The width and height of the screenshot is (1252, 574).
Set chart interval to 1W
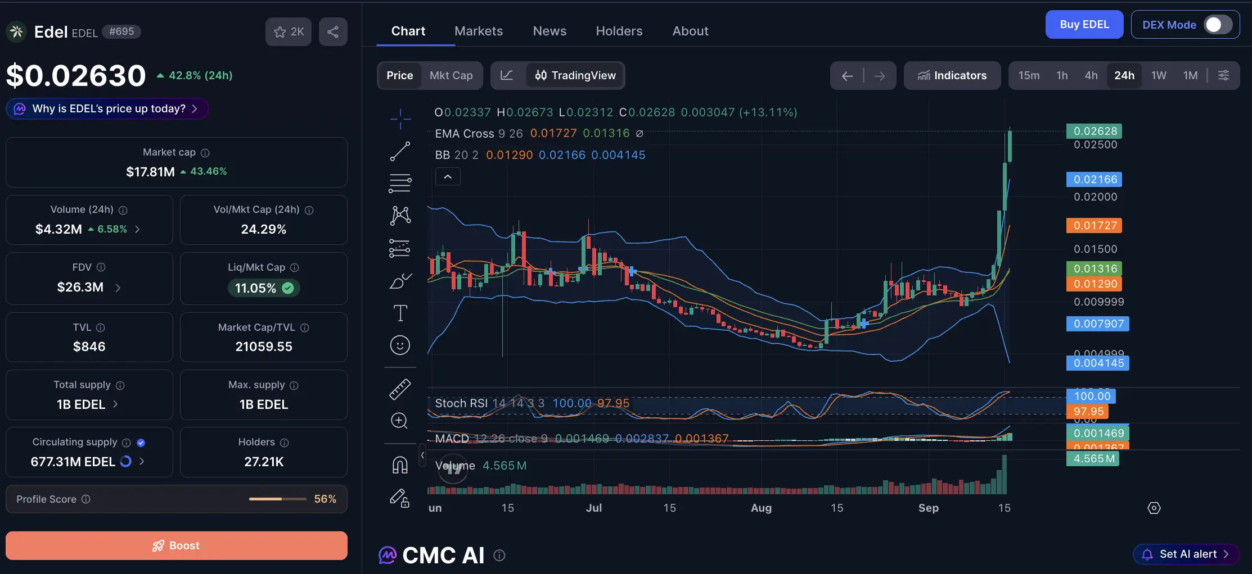(1159, 75)
